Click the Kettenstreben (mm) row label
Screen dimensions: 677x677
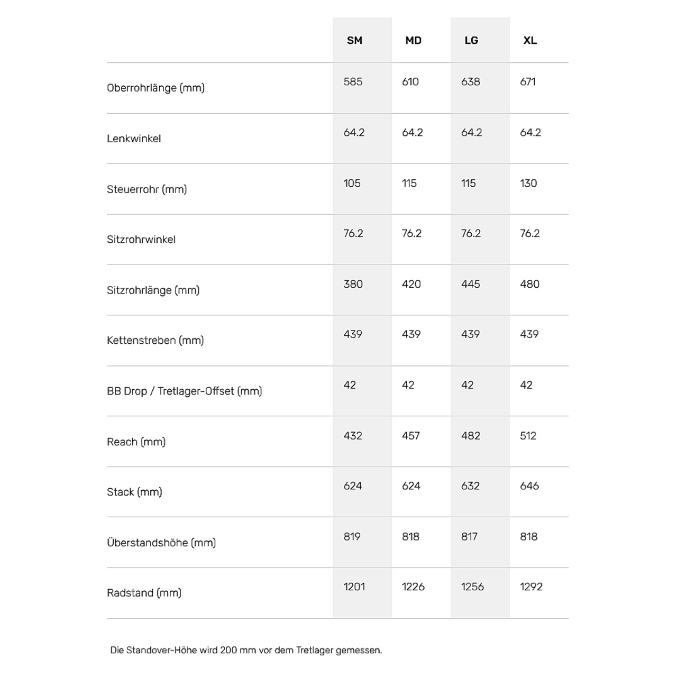[x=155, y=341]
